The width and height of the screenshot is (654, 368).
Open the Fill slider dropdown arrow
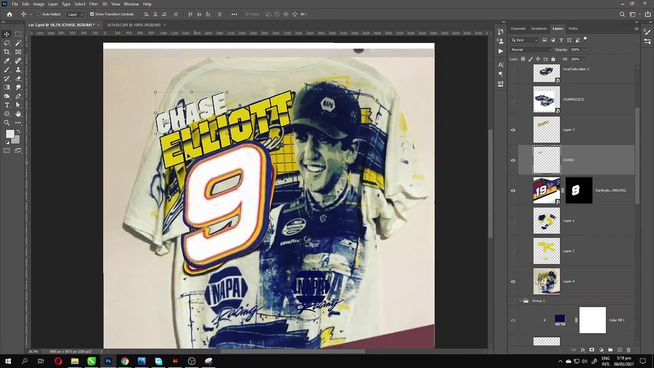pos(583,59)
